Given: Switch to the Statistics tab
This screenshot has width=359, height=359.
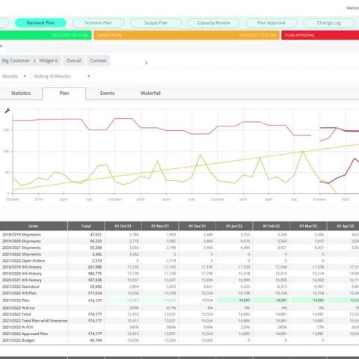Looking at the screenshot, I should pyautogui.click(x=21, y=93).
